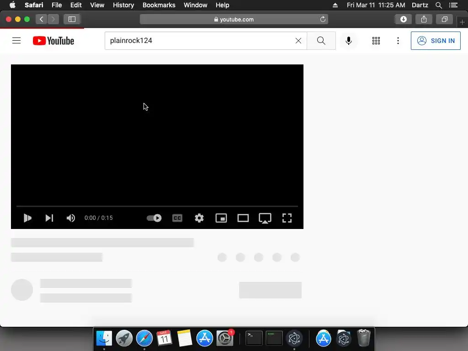Image resolution: width=468 pixels, height=351 pixels.
Task: Click the magnifier search button
Action: coord(321,41)
